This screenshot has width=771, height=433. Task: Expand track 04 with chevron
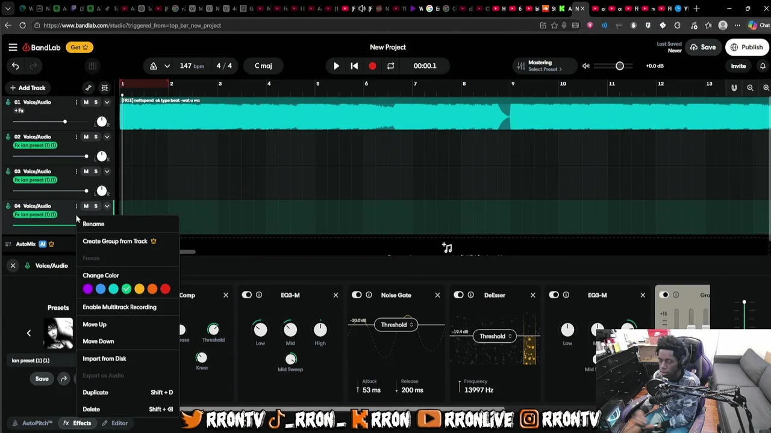click(x=107, y=206)
